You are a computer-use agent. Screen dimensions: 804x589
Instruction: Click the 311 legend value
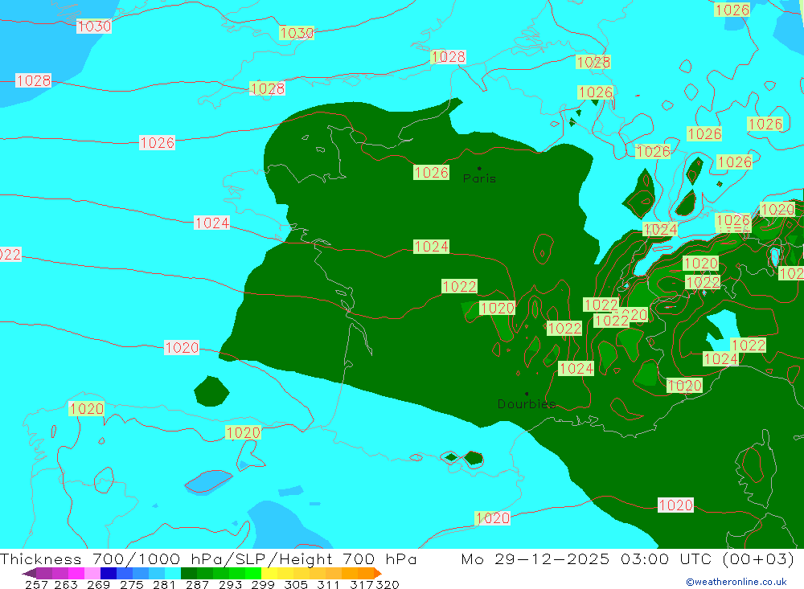tap(328, 584)
